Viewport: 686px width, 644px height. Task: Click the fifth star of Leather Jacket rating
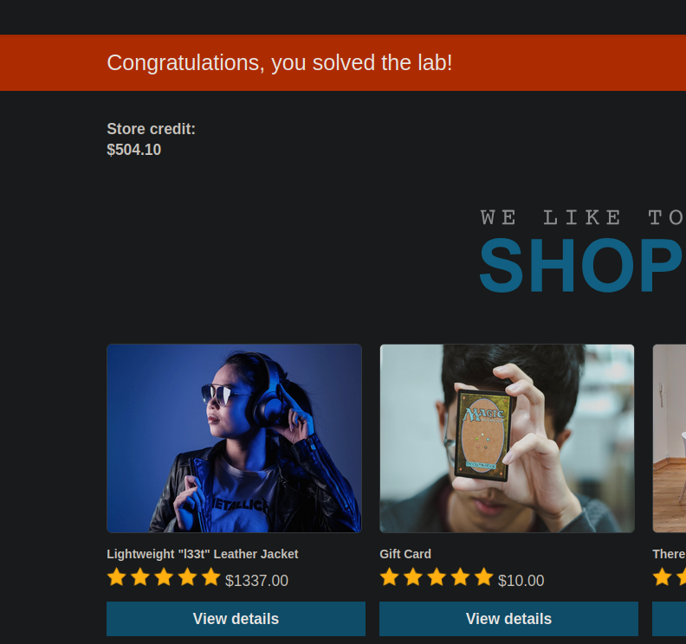[x=211, y=576]
